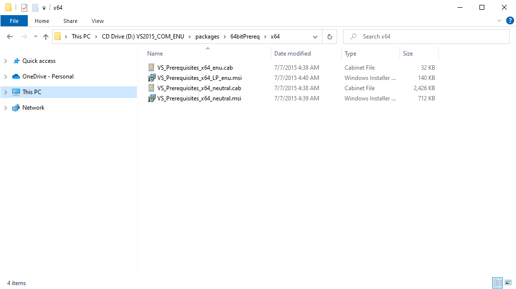
Task: Select the VS_Prerequisites_x64_neutral.cab file icon
Action: [x=151, y=88]
